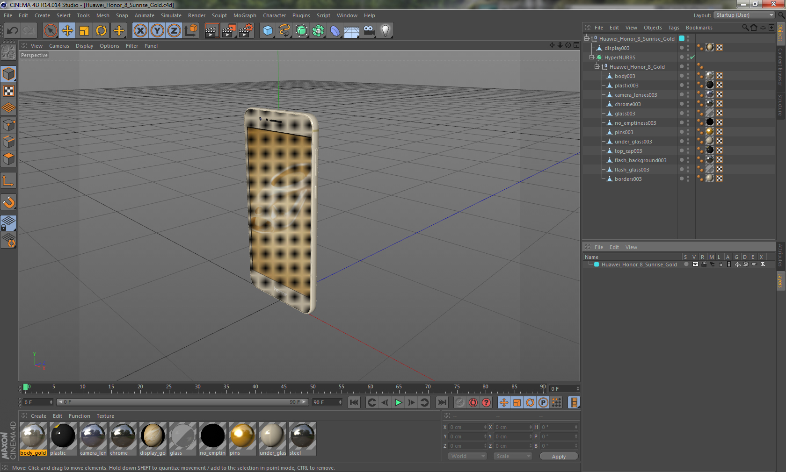This screenshot has width=786, height=472.
Task: Add a Camera object icon
Action: coord(369,31)
